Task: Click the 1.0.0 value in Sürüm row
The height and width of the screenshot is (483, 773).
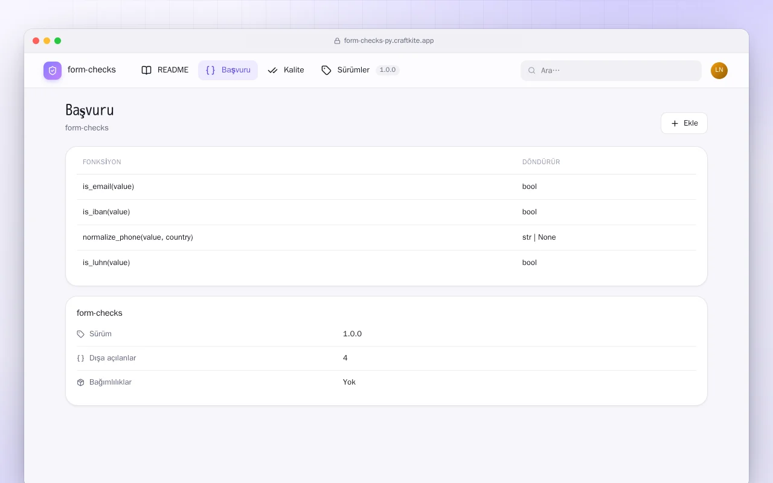Action: coord(352,334)
